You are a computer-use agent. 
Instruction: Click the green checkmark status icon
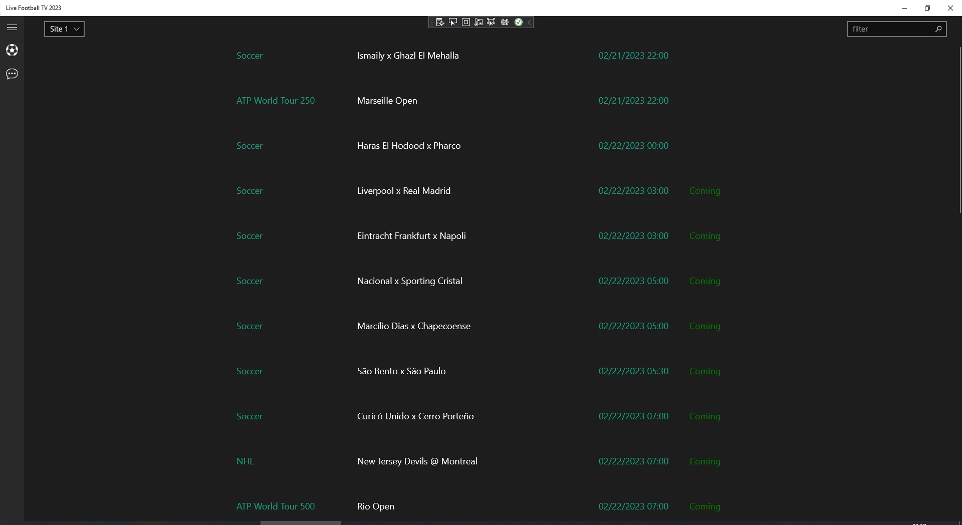[519, 22]
